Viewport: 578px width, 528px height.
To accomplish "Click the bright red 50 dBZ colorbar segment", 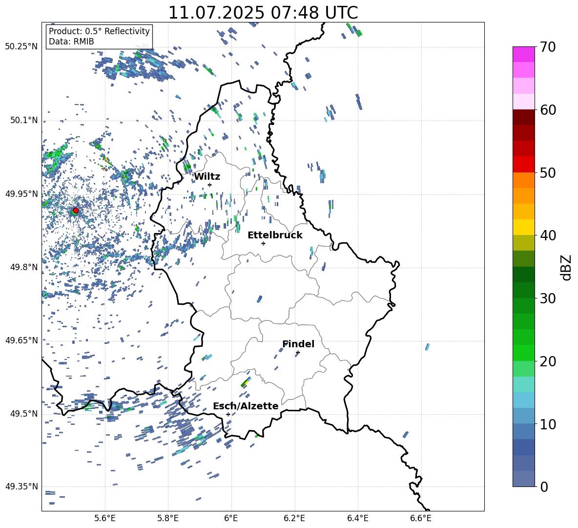I will 523,165.
